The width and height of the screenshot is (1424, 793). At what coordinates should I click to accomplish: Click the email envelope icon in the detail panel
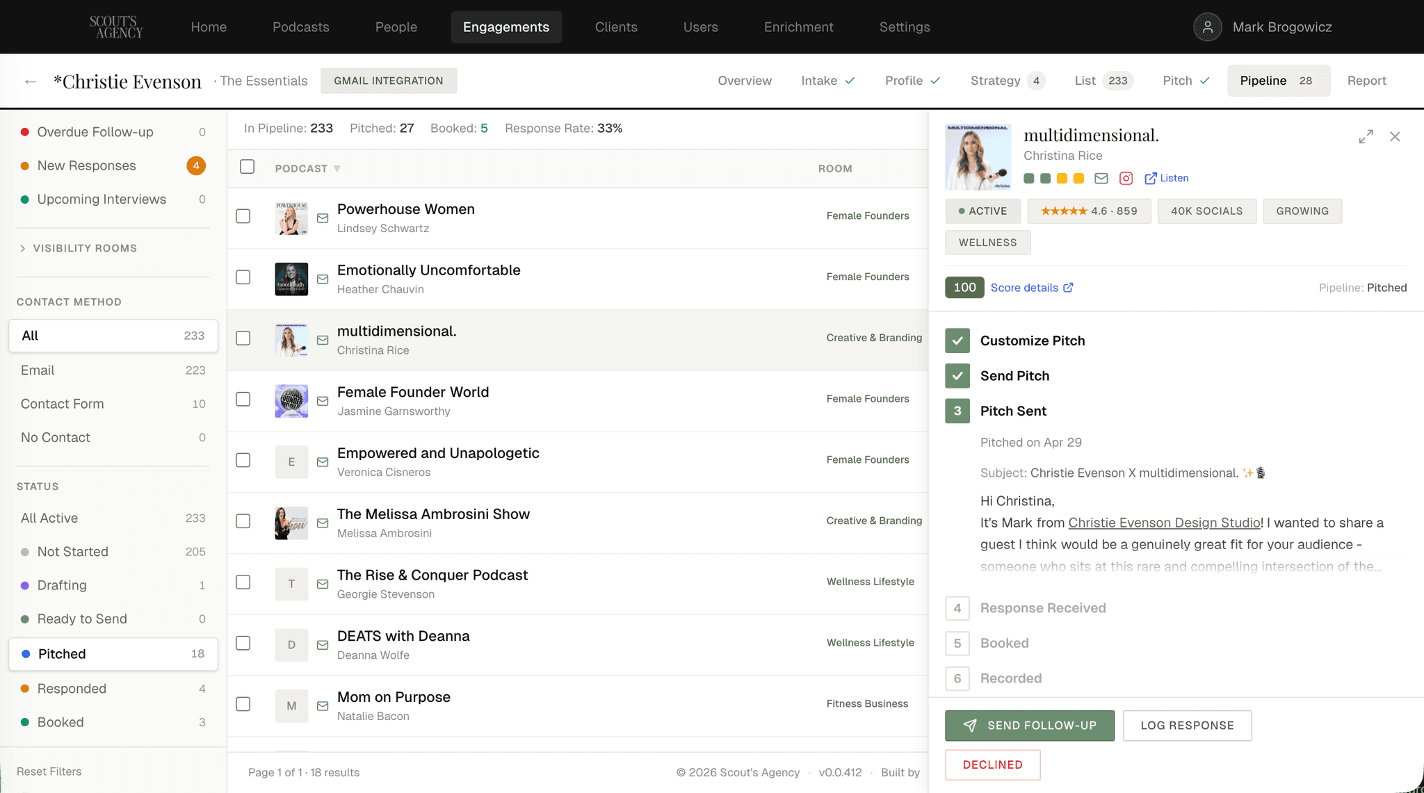coord(1101,179)
